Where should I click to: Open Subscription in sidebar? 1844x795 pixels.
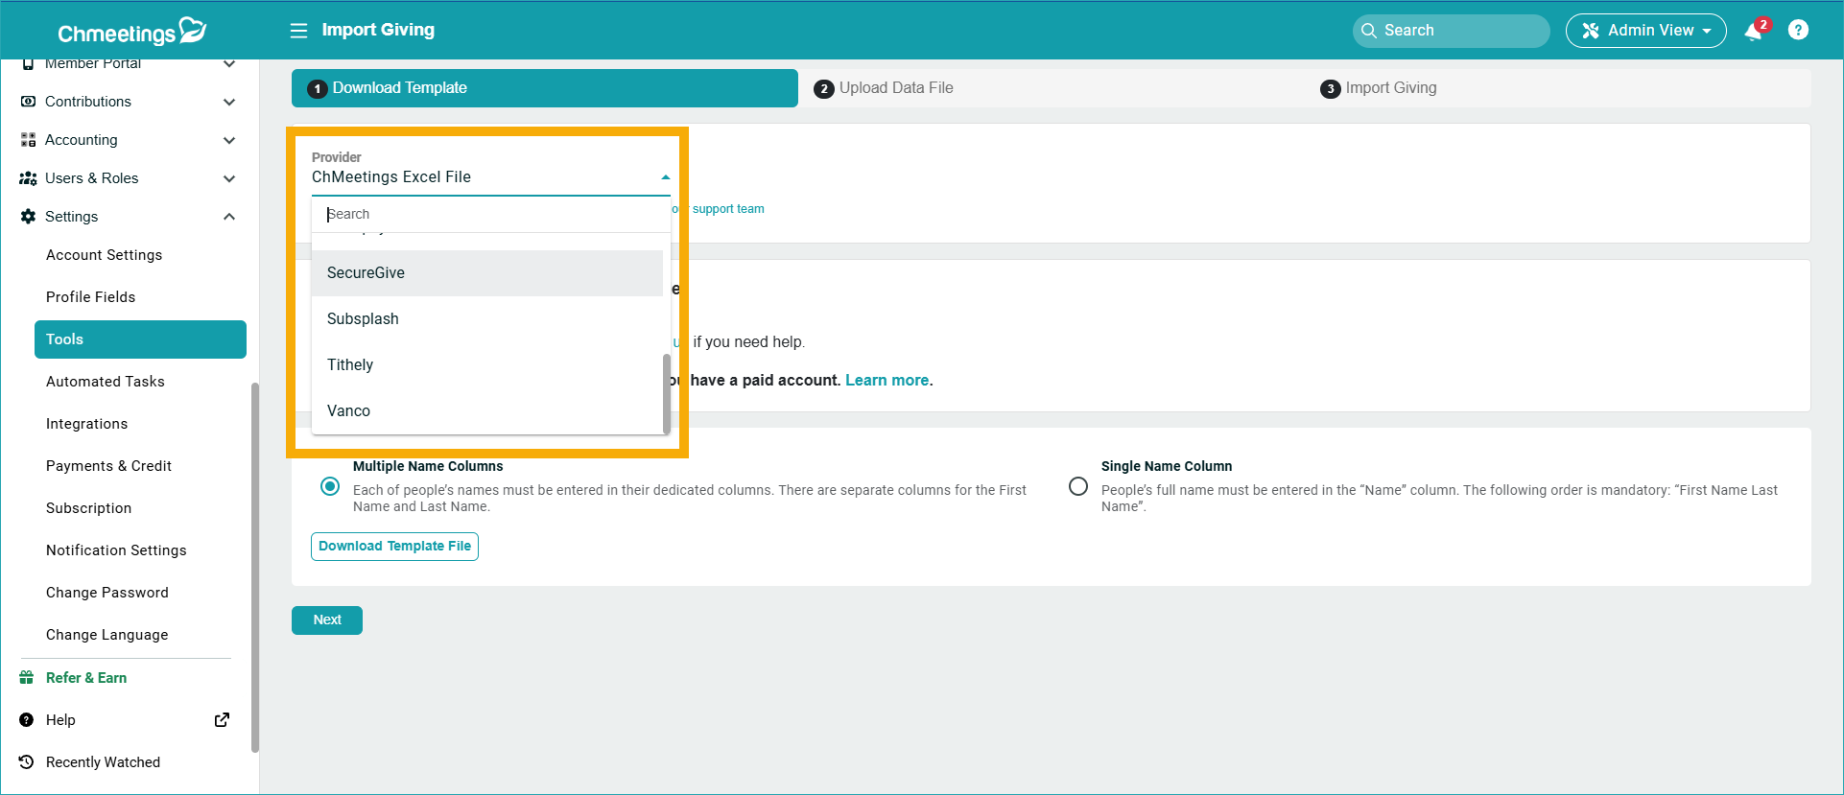(x=88, y=508)
